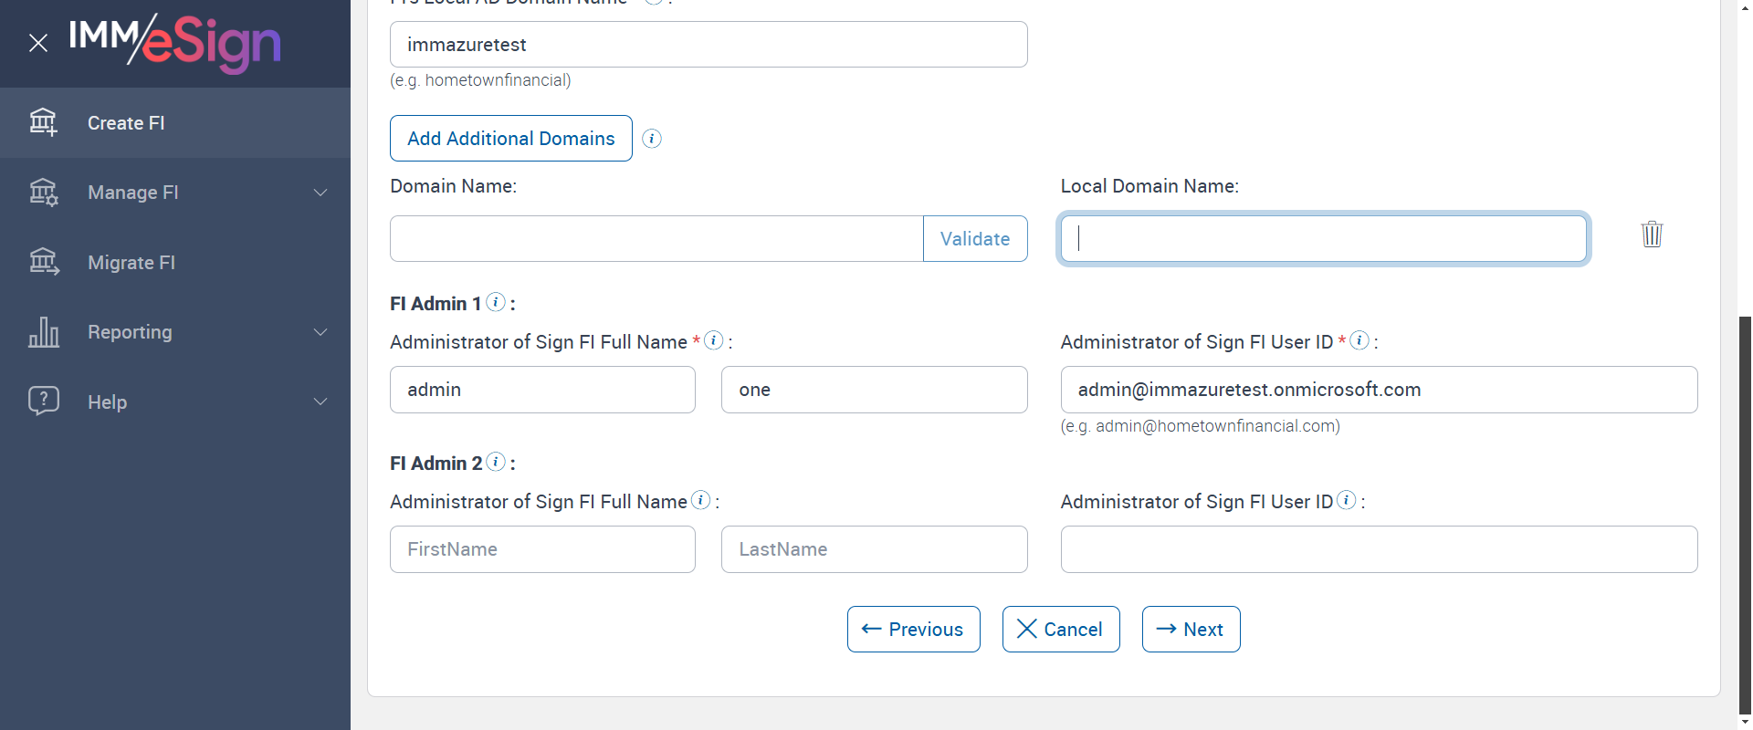Open the Create FI sidebar item
1753x730 pixels.
click(x=126, y=123)
